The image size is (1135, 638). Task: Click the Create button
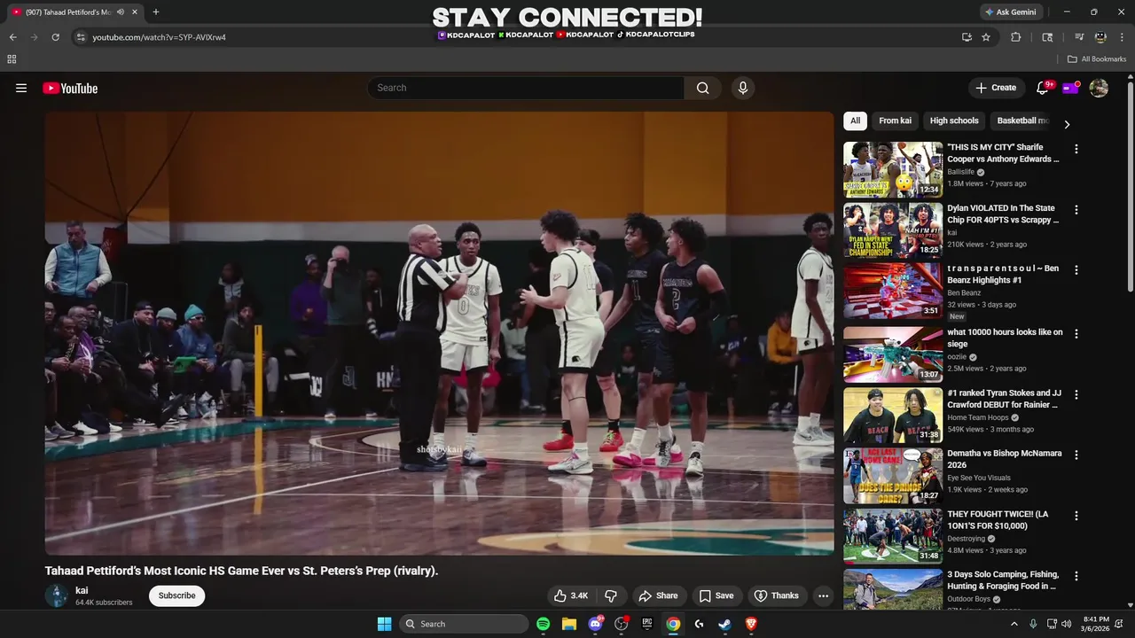point(996,88)
